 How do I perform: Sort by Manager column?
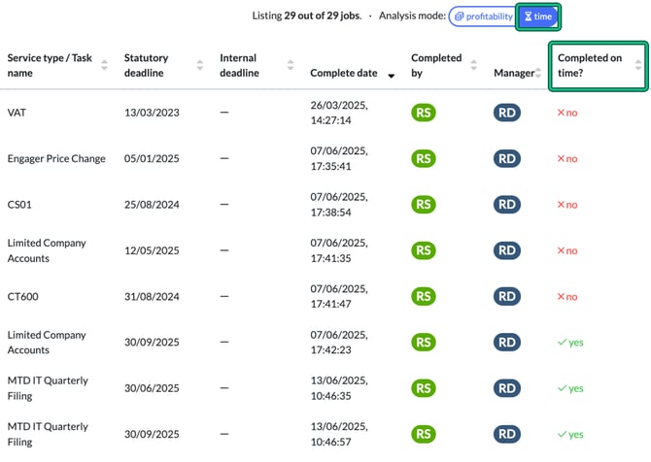538,73
